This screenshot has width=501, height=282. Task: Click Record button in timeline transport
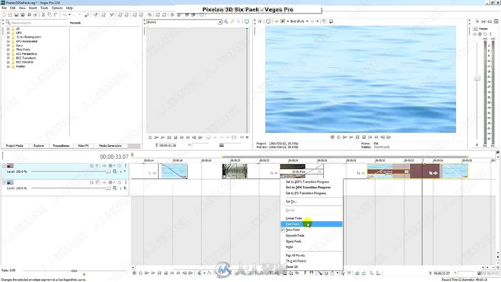coord(134,273)
